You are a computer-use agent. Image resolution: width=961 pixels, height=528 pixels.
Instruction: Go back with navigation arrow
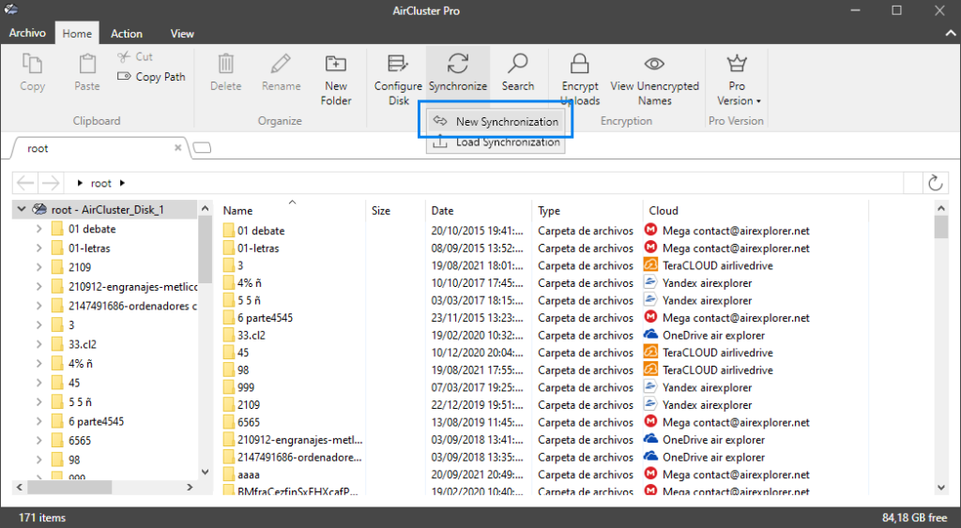pyautogui.click(x=25, y=183)
